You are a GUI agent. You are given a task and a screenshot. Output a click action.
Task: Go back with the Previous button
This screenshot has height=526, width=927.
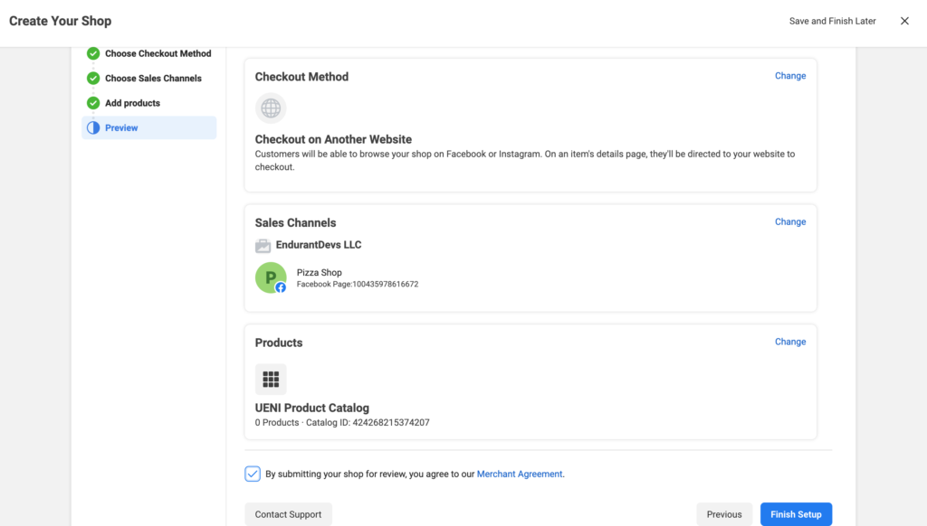tap(724, 514)
